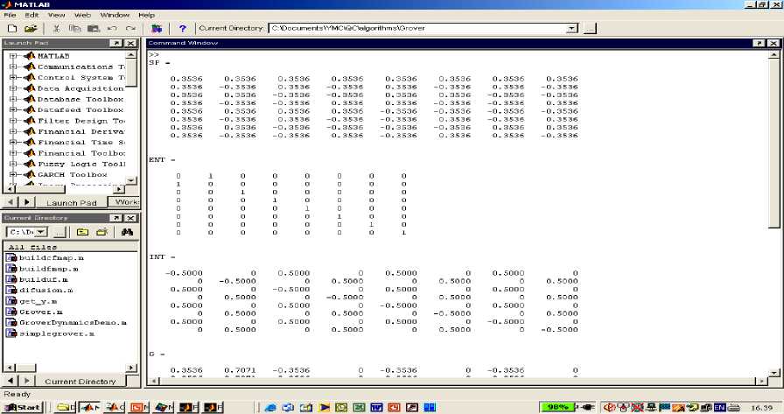Select file get_y.m
The height and width of the screenshot is (414, 784).
38,301
